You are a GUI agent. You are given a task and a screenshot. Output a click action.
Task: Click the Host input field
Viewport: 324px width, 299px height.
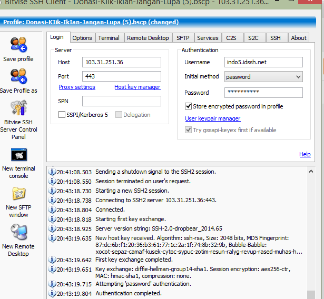pyautogui.click(x=122, y=62)
